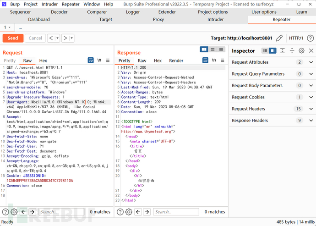
Task: Select combined tabbed layout icon
Action: [x=221, y=49]
